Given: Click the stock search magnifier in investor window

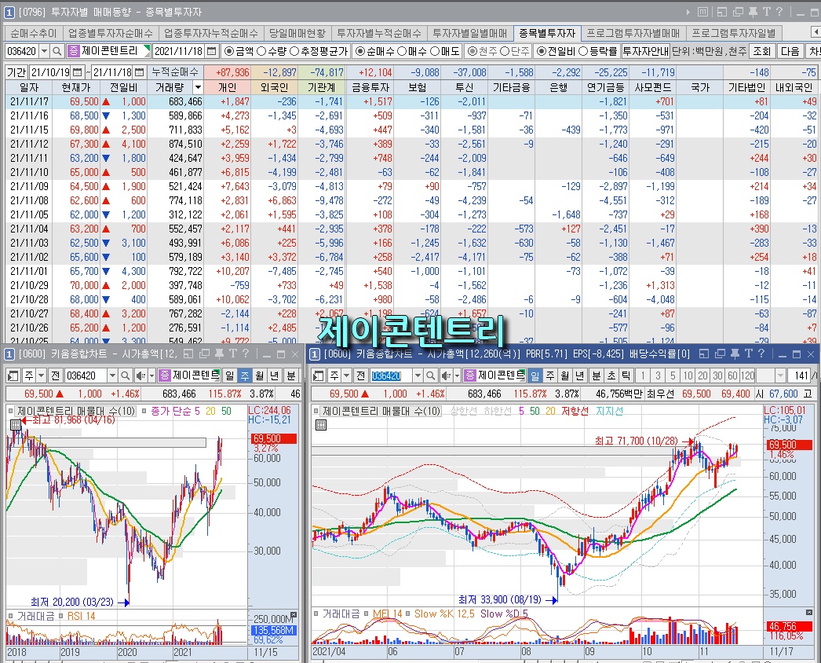Looking at the screenshot, I should click(57, 51).
